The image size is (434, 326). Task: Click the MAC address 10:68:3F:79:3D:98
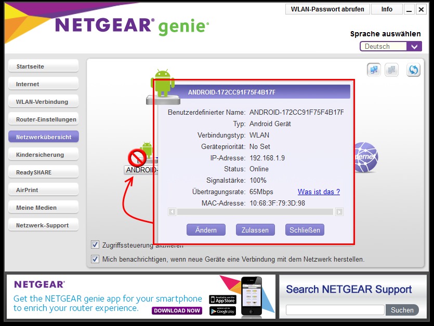(x=277, y=203)
